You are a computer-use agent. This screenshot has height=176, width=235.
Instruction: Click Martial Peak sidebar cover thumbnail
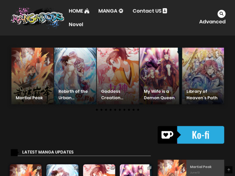pos(172,168)
